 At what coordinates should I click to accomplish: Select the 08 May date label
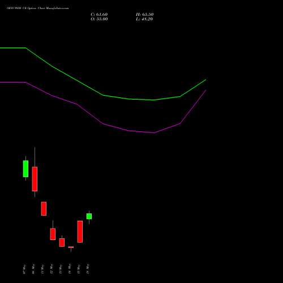click(33, 269)
